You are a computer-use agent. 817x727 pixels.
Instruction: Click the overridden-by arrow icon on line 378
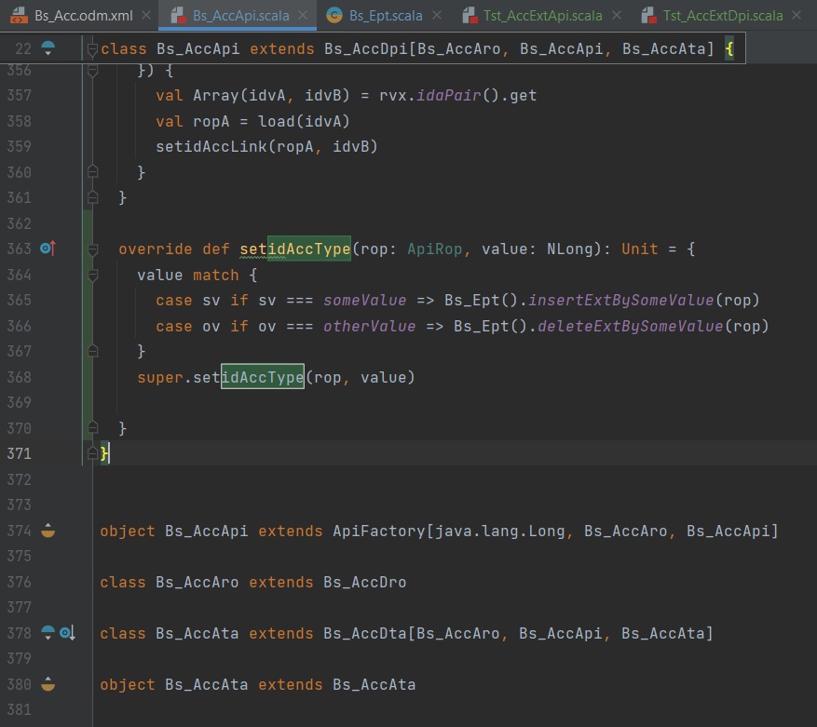pyautogui.click(x=67, y=633)
